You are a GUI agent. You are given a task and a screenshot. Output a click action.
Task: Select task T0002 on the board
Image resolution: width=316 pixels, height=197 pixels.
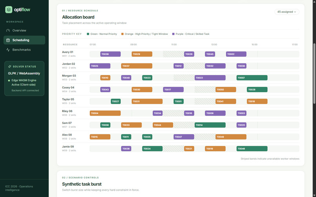pyautogui.click(x=236, y=54)
